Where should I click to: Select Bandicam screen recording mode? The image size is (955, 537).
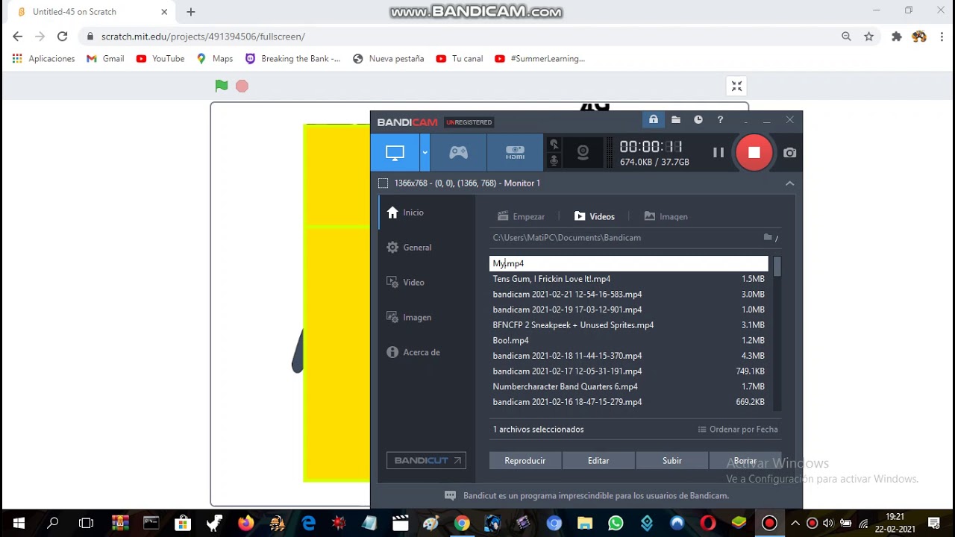click(395, 152)
